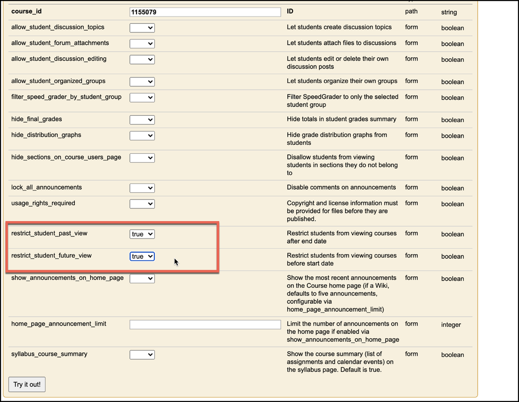Screen dimensions: 519x402
Task: Click the home_page_announcement_limit text field
Action: pyautogui.click(x=205, y=325)
